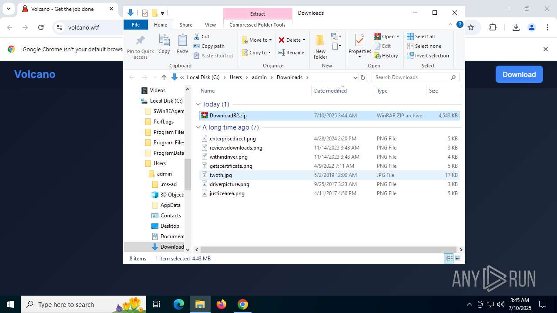The height and width of the screenshot is (313, 557).
Task: Click the Copy icon in the ribbon
Action: click(x=164, y=44)
